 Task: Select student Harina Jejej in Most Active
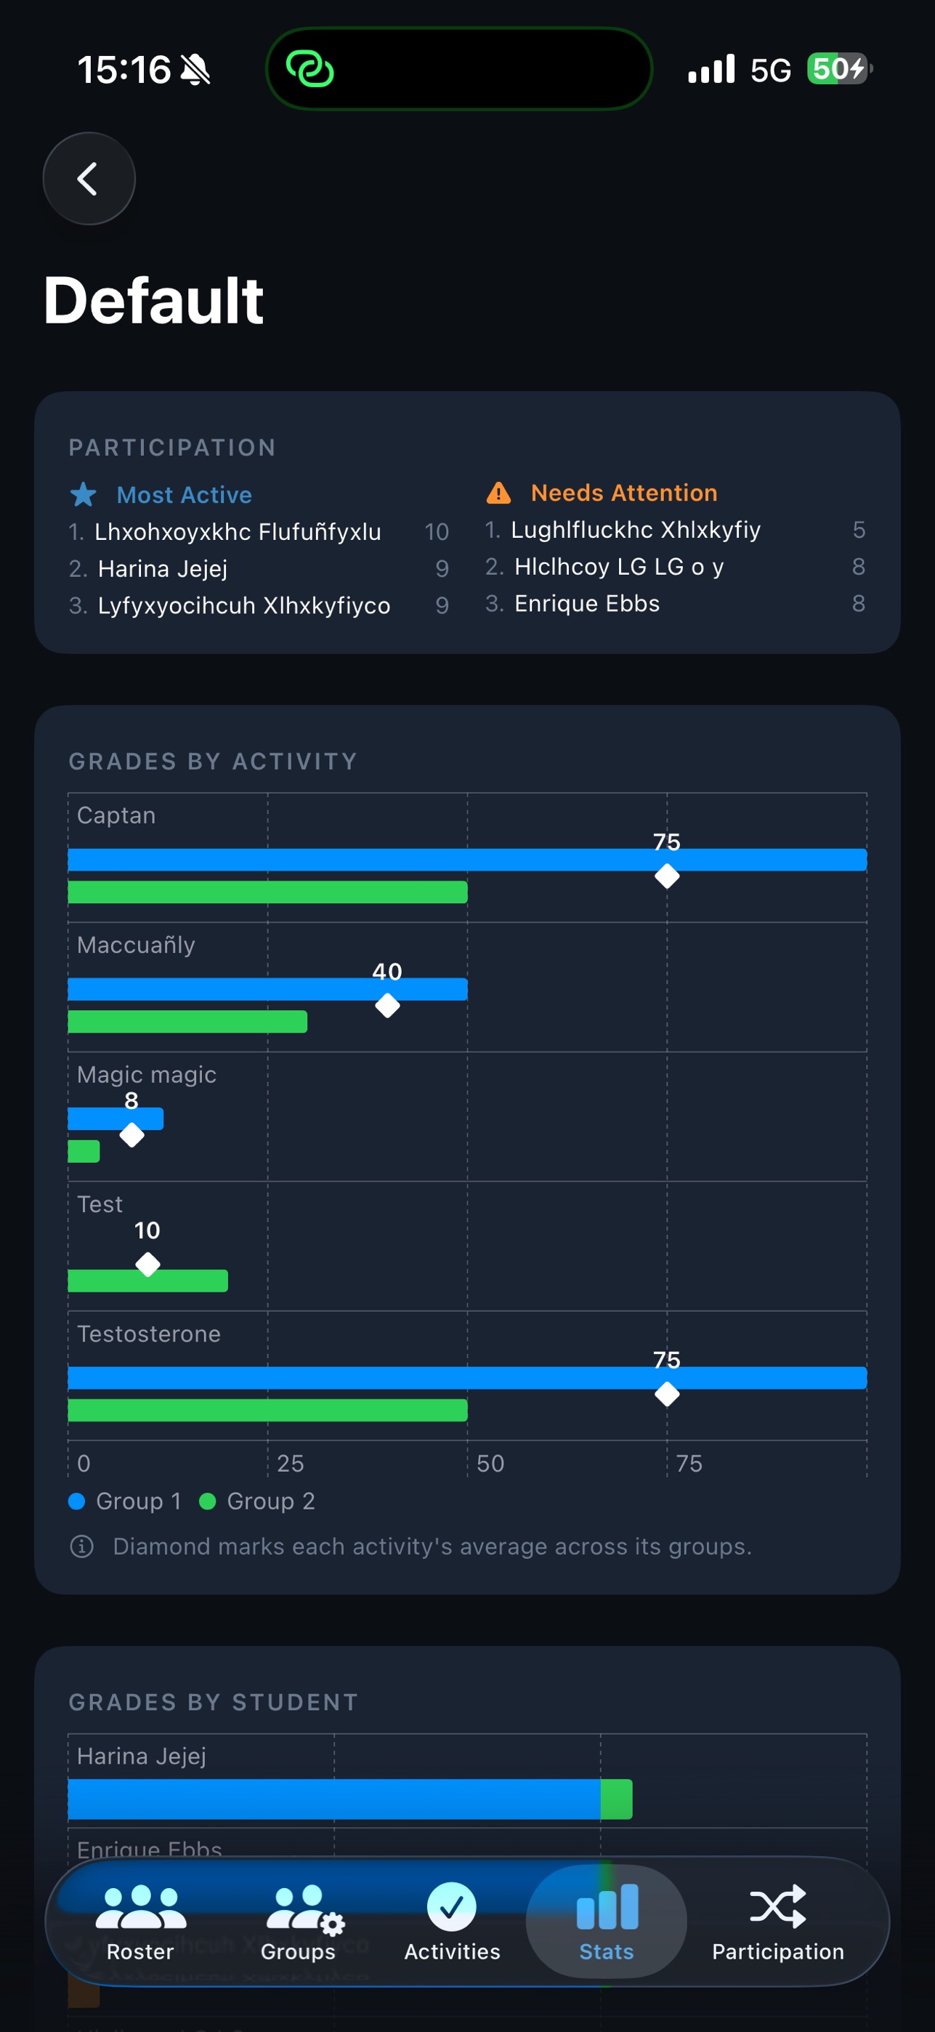click(x=163, y=569)
